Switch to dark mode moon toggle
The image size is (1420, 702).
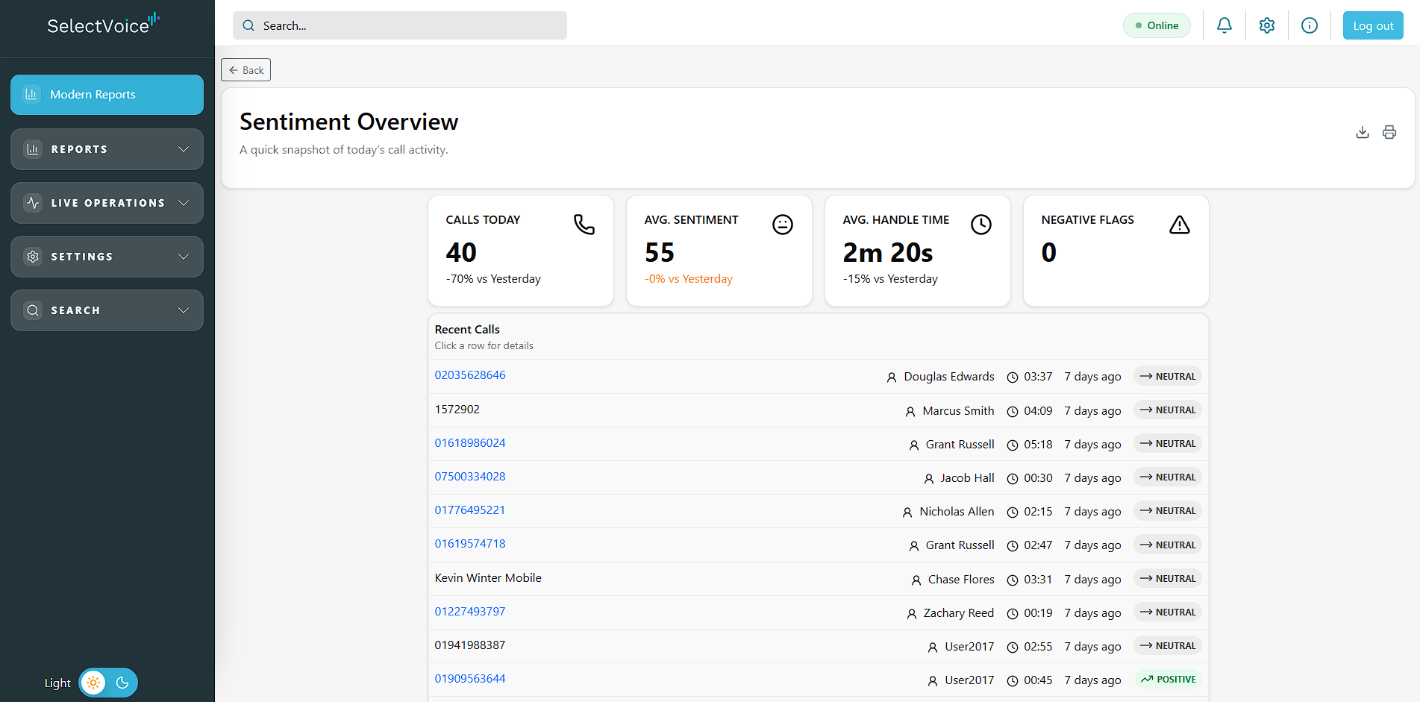122,683
